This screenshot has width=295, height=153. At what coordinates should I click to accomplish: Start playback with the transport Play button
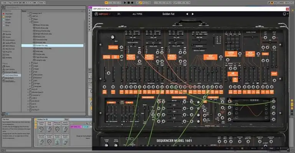125,3
